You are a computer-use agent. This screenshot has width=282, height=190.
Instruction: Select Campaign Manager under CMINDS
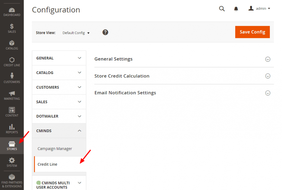(55, 149)
